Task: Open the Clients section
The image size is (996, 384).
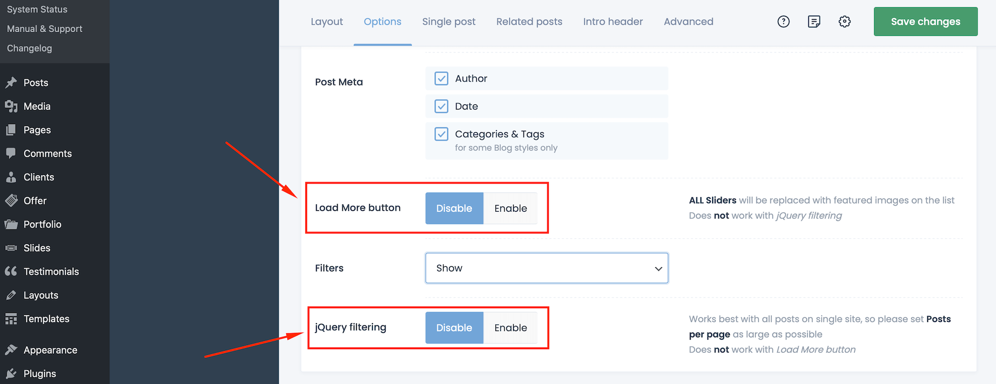Action: (x=38, y=177)
